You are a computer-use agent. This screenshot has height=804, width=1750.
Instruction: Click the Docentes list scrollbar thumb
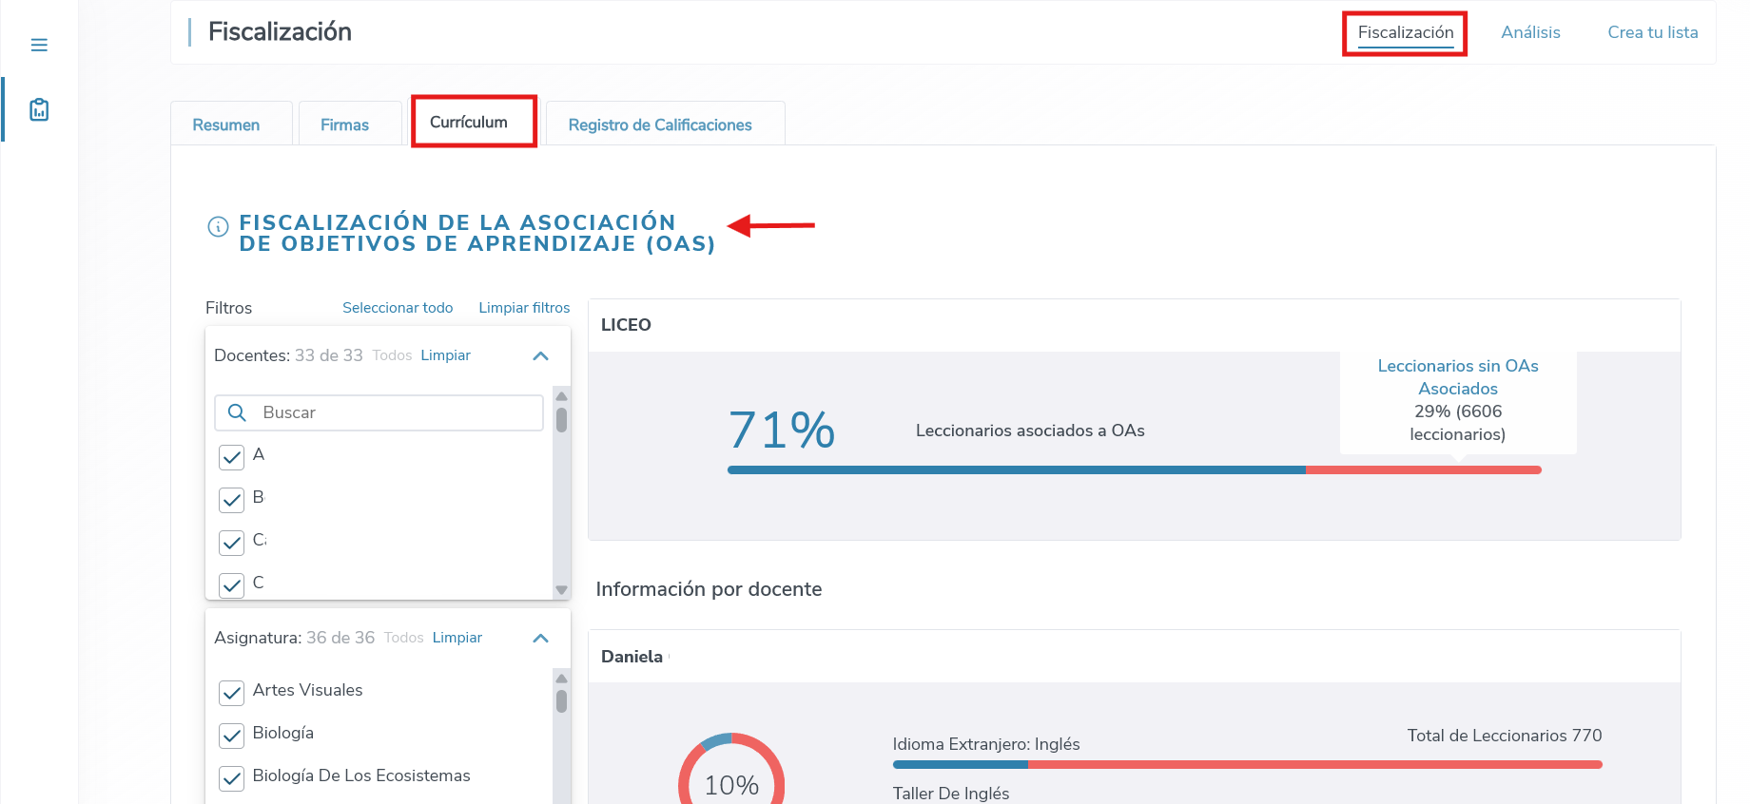tap(561, 420)
